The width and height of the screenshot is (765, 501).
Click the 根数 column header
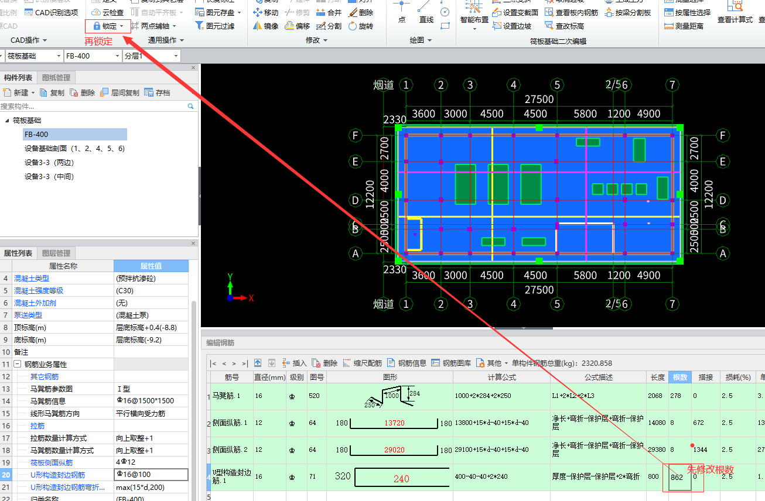(679, 378)
